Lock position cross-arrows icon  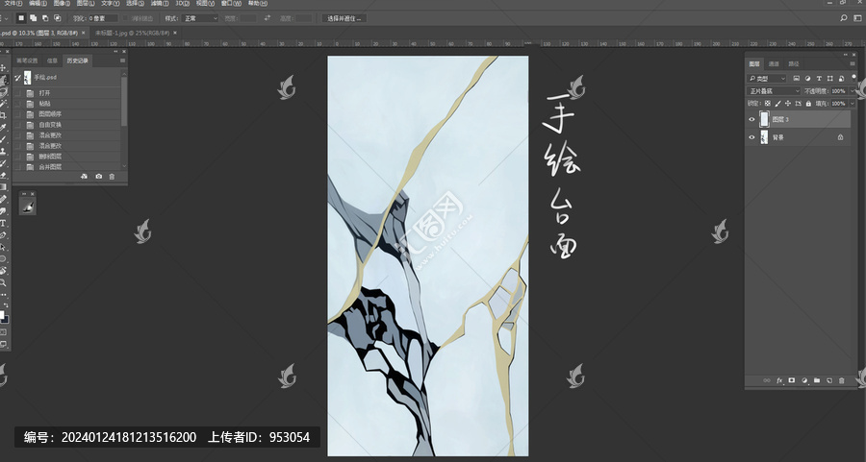coord(788,103)
